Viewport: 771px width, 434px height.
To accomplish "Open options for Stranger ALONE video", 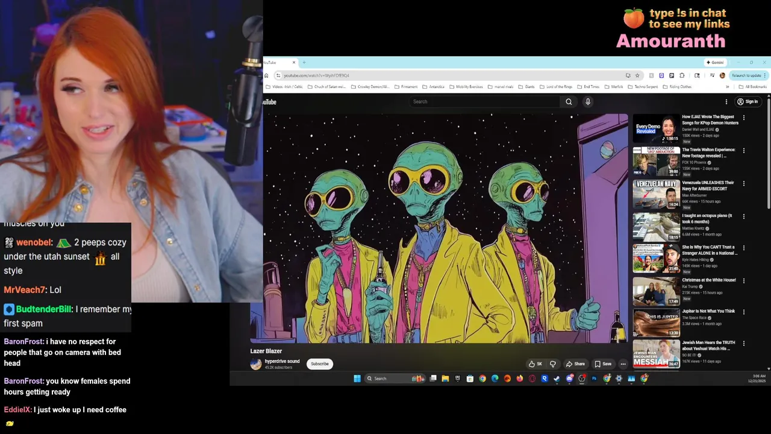I will 744,248.
